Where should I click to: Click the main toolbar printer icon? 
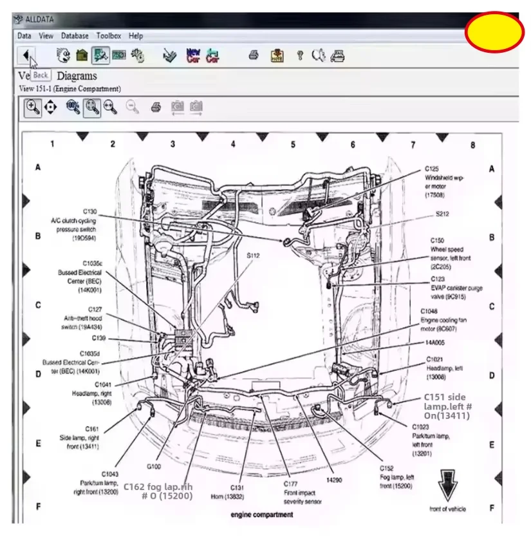point(254,55)
